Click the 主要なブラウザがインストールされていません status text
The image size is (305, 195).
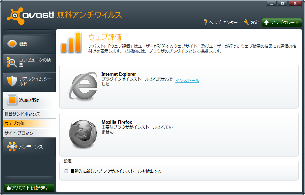137,130
